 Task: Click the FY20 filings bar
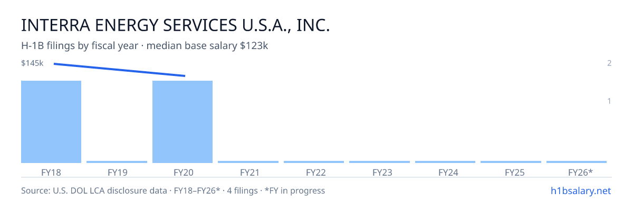(x=183, y=122)
